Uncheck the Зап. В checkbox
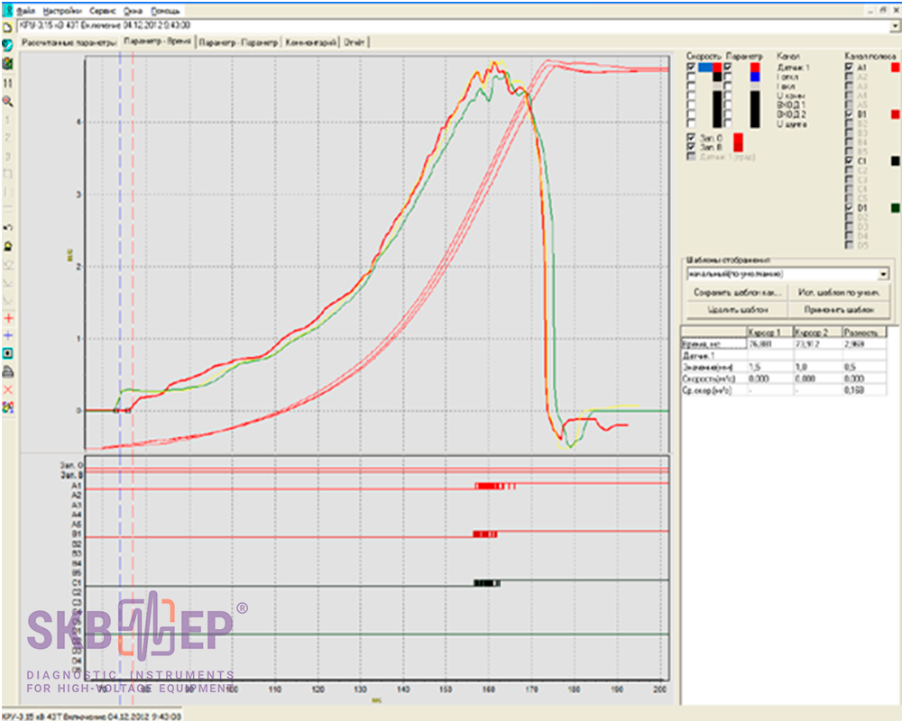902x721 pixels. [x=691, y=147]
